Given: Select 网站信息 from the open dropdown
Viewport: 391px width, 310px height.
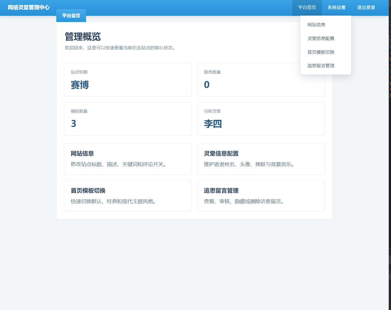Looking at the screenshot, I should [x=316, y=25].
